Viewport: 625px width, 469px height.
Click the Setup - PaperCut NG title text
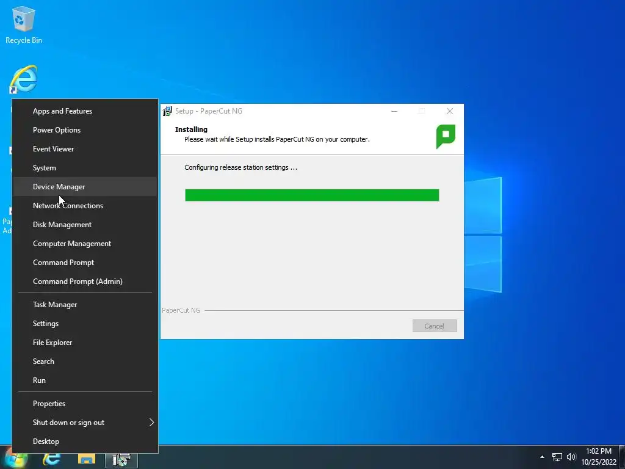click(x=209, y=111)
